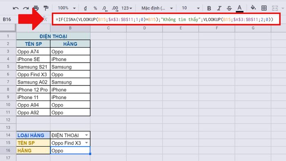Select cell Oppo A92

click(33, 112)
